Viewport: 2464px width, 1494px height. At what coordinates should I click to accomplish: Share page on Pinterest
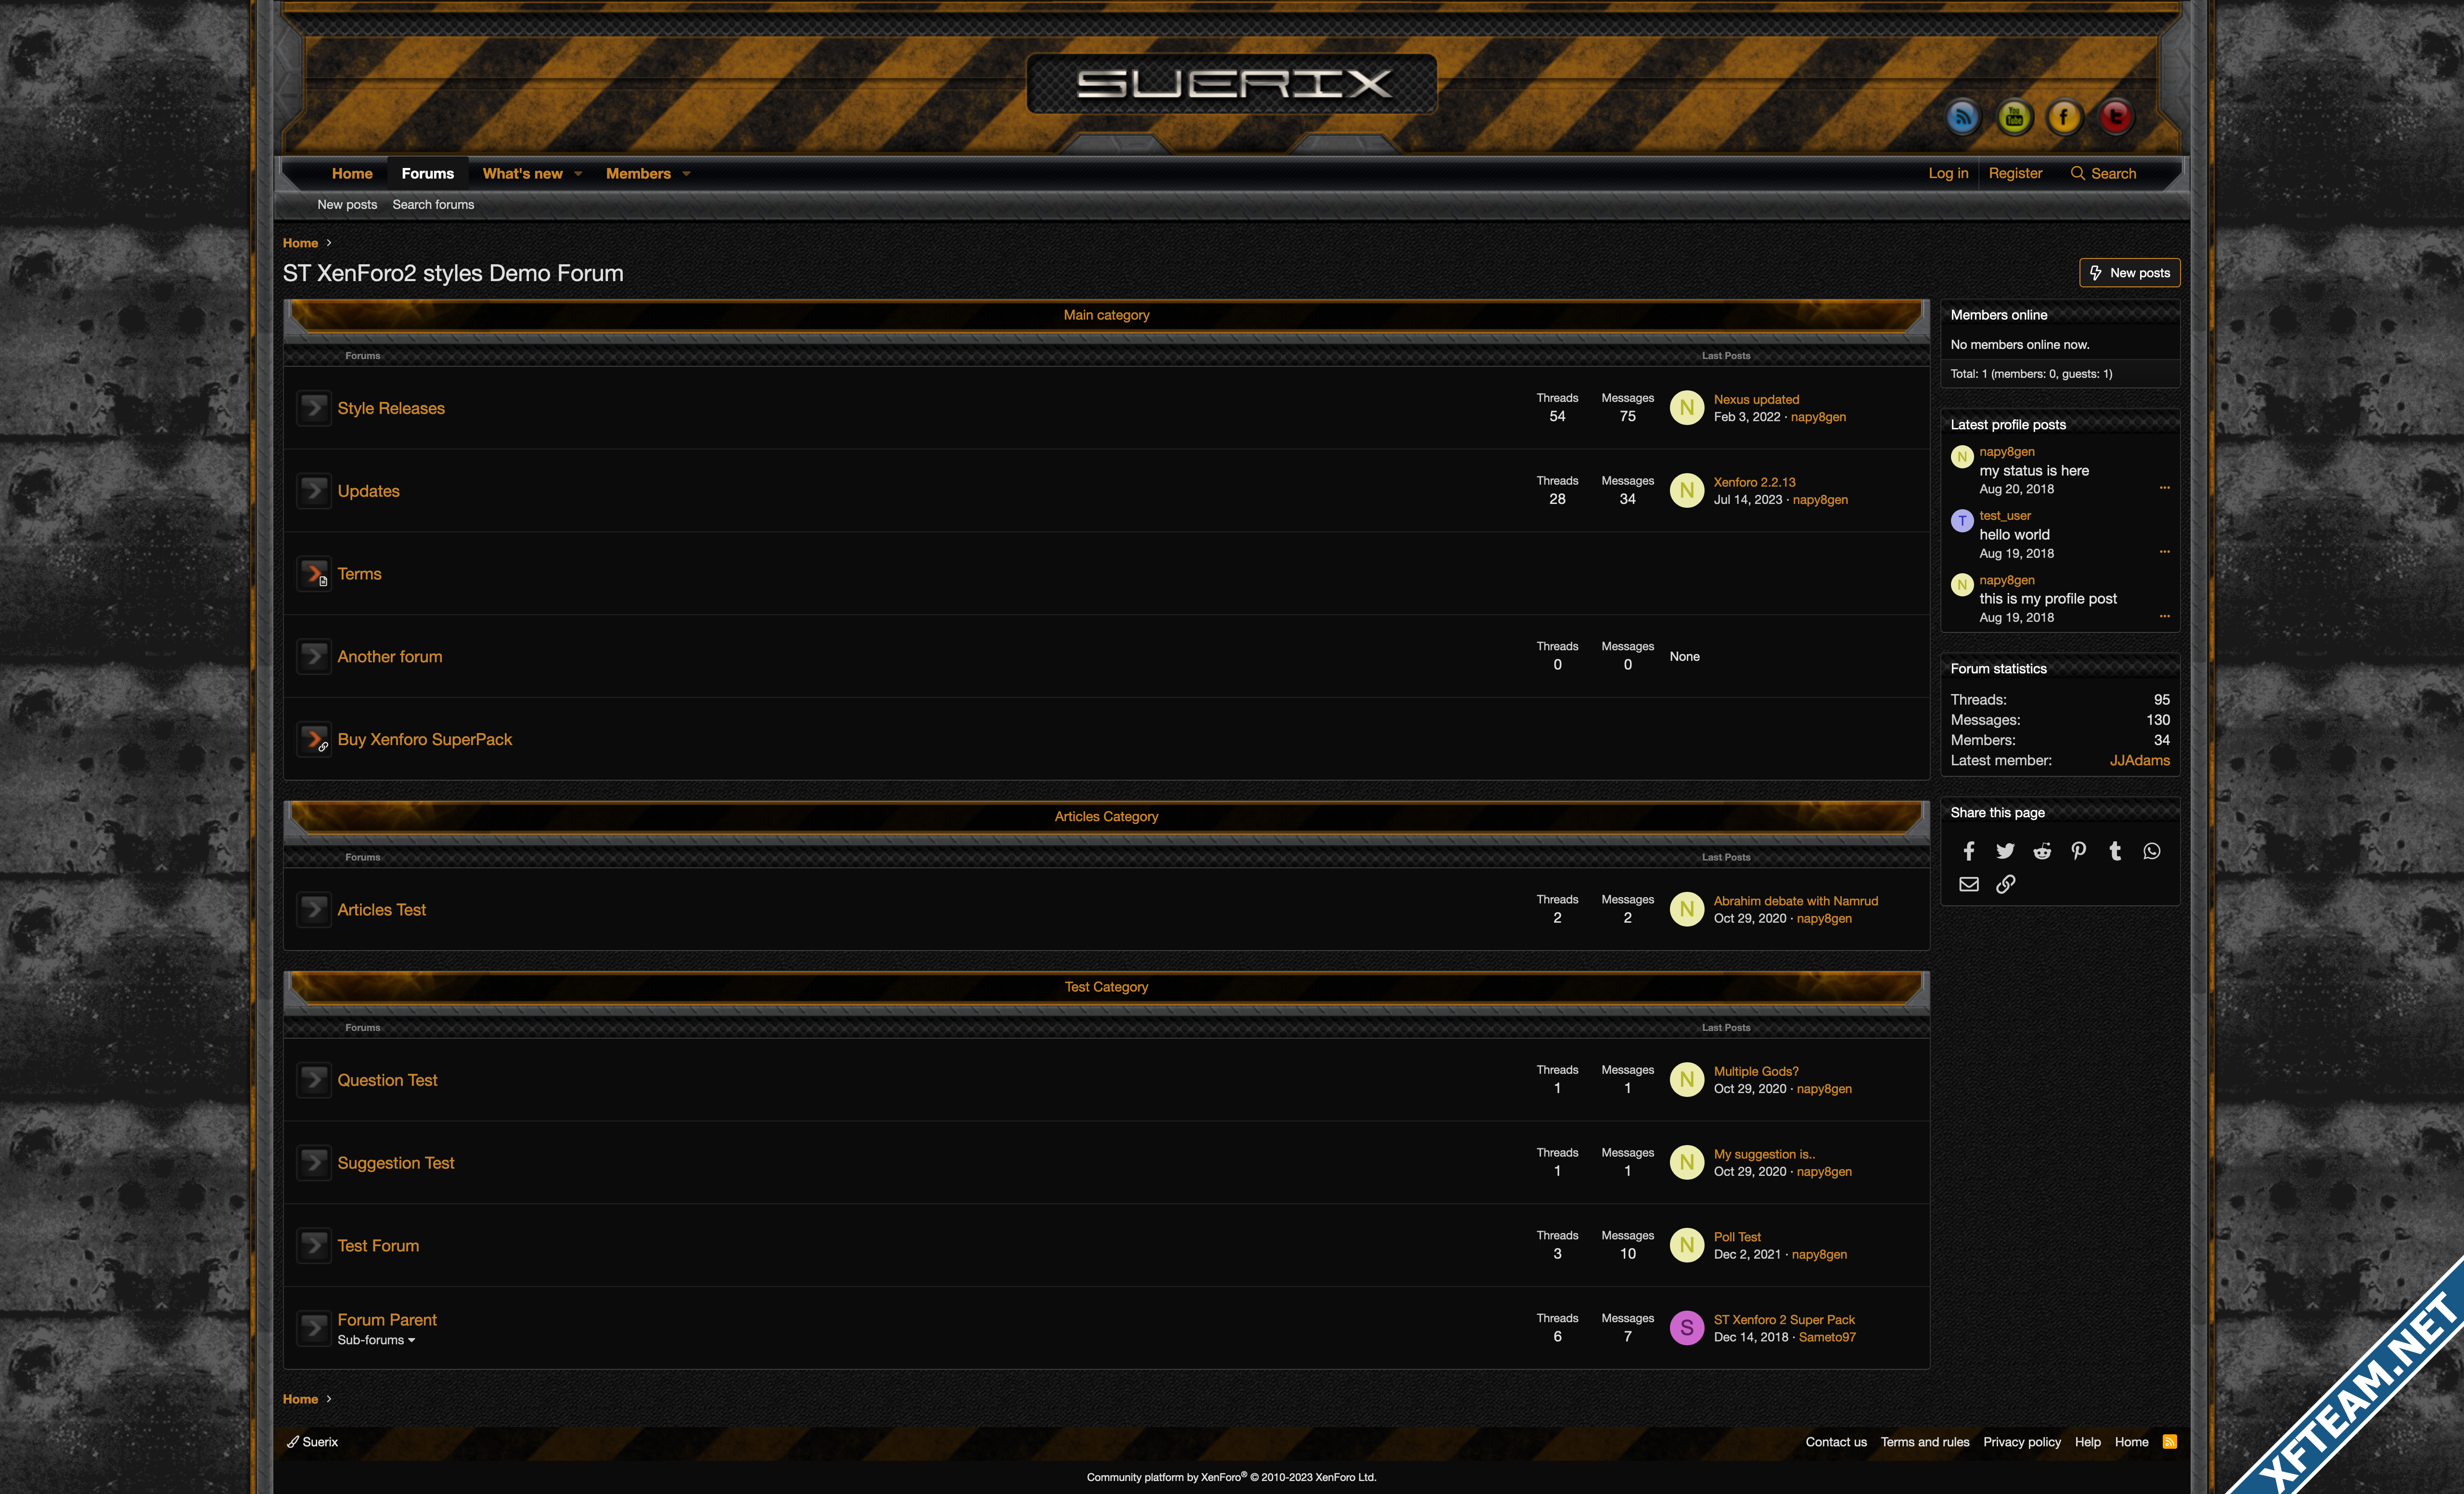(2079, 851)
